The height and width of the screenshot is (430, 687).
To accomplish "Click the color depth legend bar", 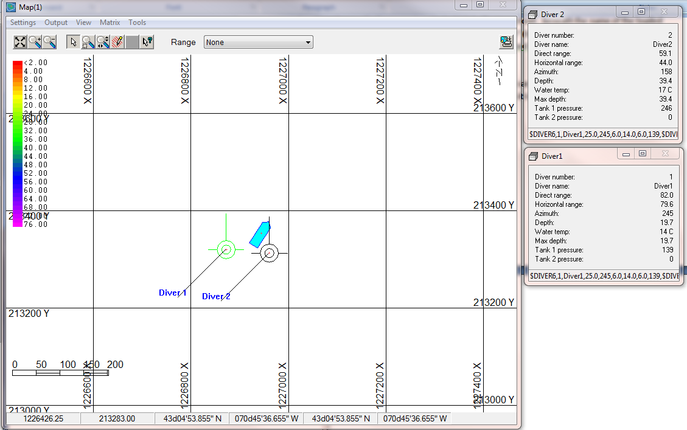I will [x=18, y=144].
